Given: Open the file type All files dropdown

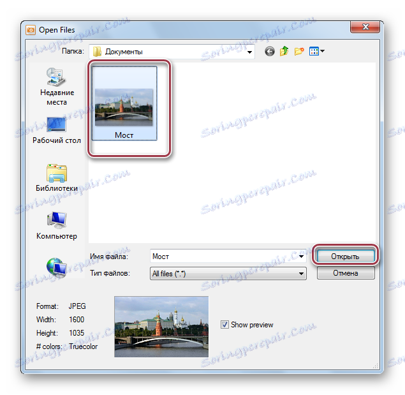Looking at the screenshot, I should point(228,274).
